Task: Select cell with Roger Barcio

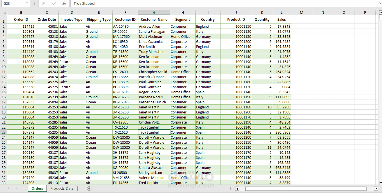Action: click(154, 92)
